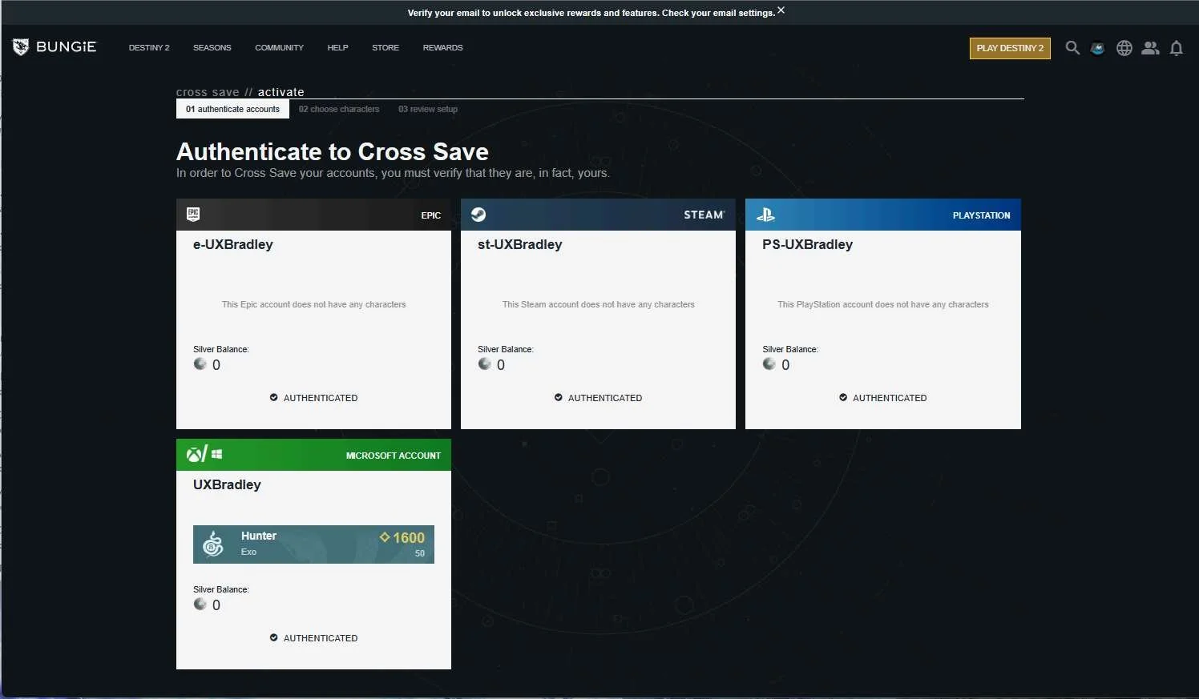
Task: Open the Rewards menu
Action: click(442, 48)
